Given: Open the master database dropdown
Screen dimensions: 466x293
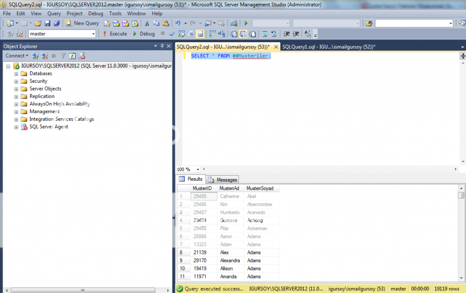Looking at the screenshot, I should [x=93, y=34].
